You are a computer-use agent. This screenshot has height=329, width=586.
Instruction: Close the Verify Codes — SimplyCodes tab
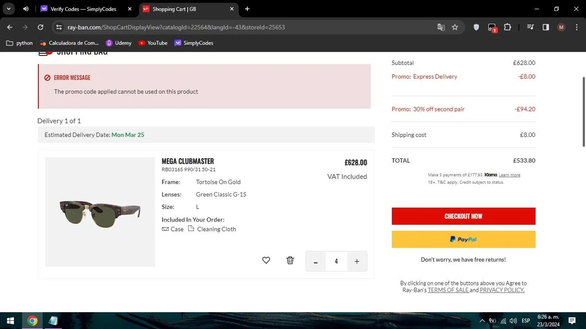click(130, 9)
